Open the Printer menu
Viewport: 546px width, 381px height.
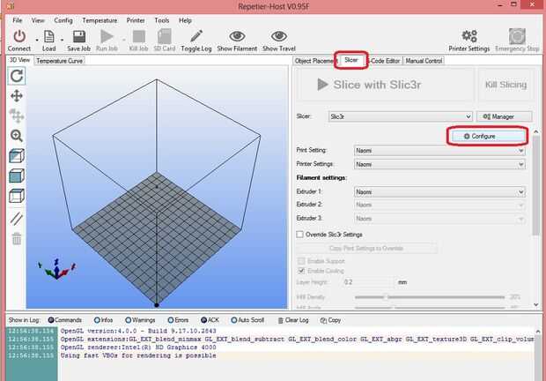[x=136, y=20]
